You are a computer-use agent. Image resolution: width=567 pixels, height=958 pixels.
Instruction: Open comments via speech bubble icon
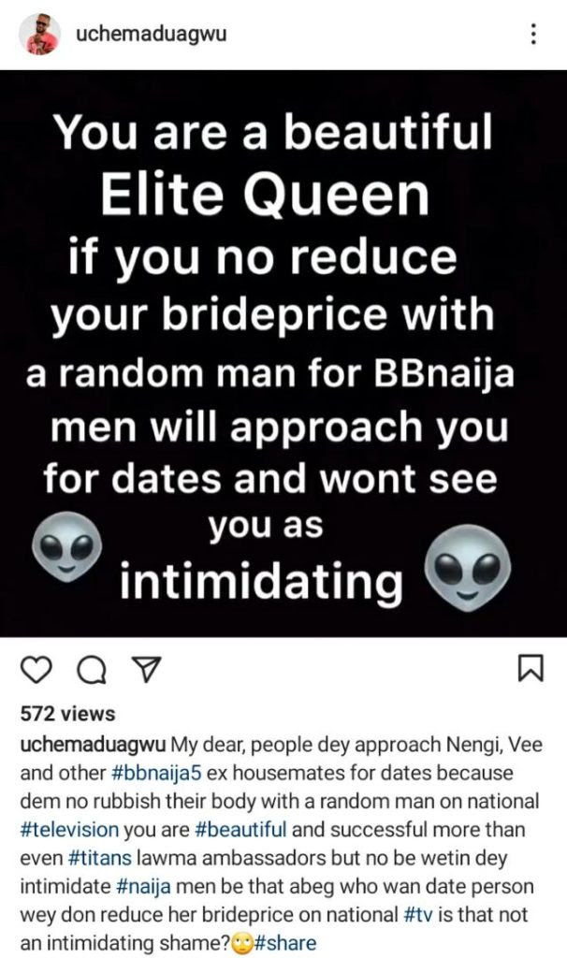coord(92,671)
